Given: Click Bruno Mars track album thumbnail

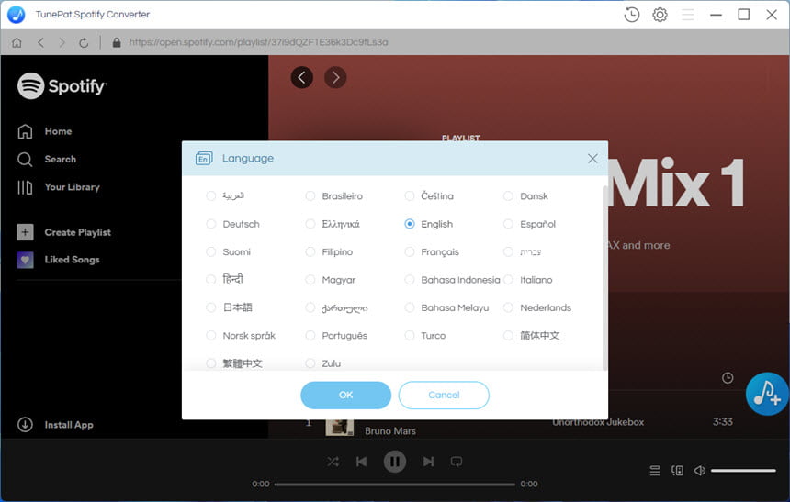Looking at the screenshot, I should tap(339, 427).
